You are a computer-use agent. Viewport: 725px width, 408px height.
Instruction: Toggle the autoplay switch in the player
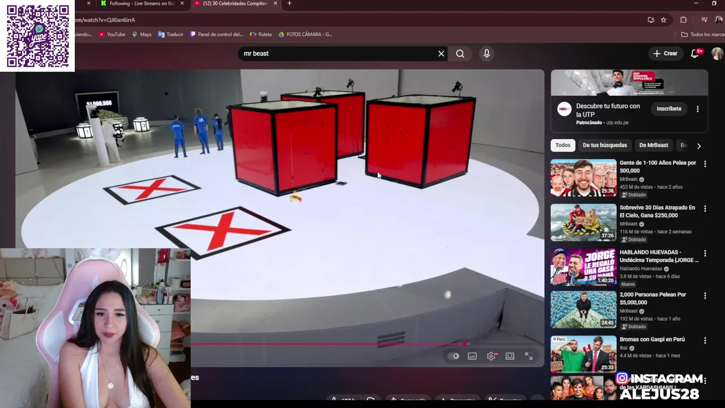point(454,356)
